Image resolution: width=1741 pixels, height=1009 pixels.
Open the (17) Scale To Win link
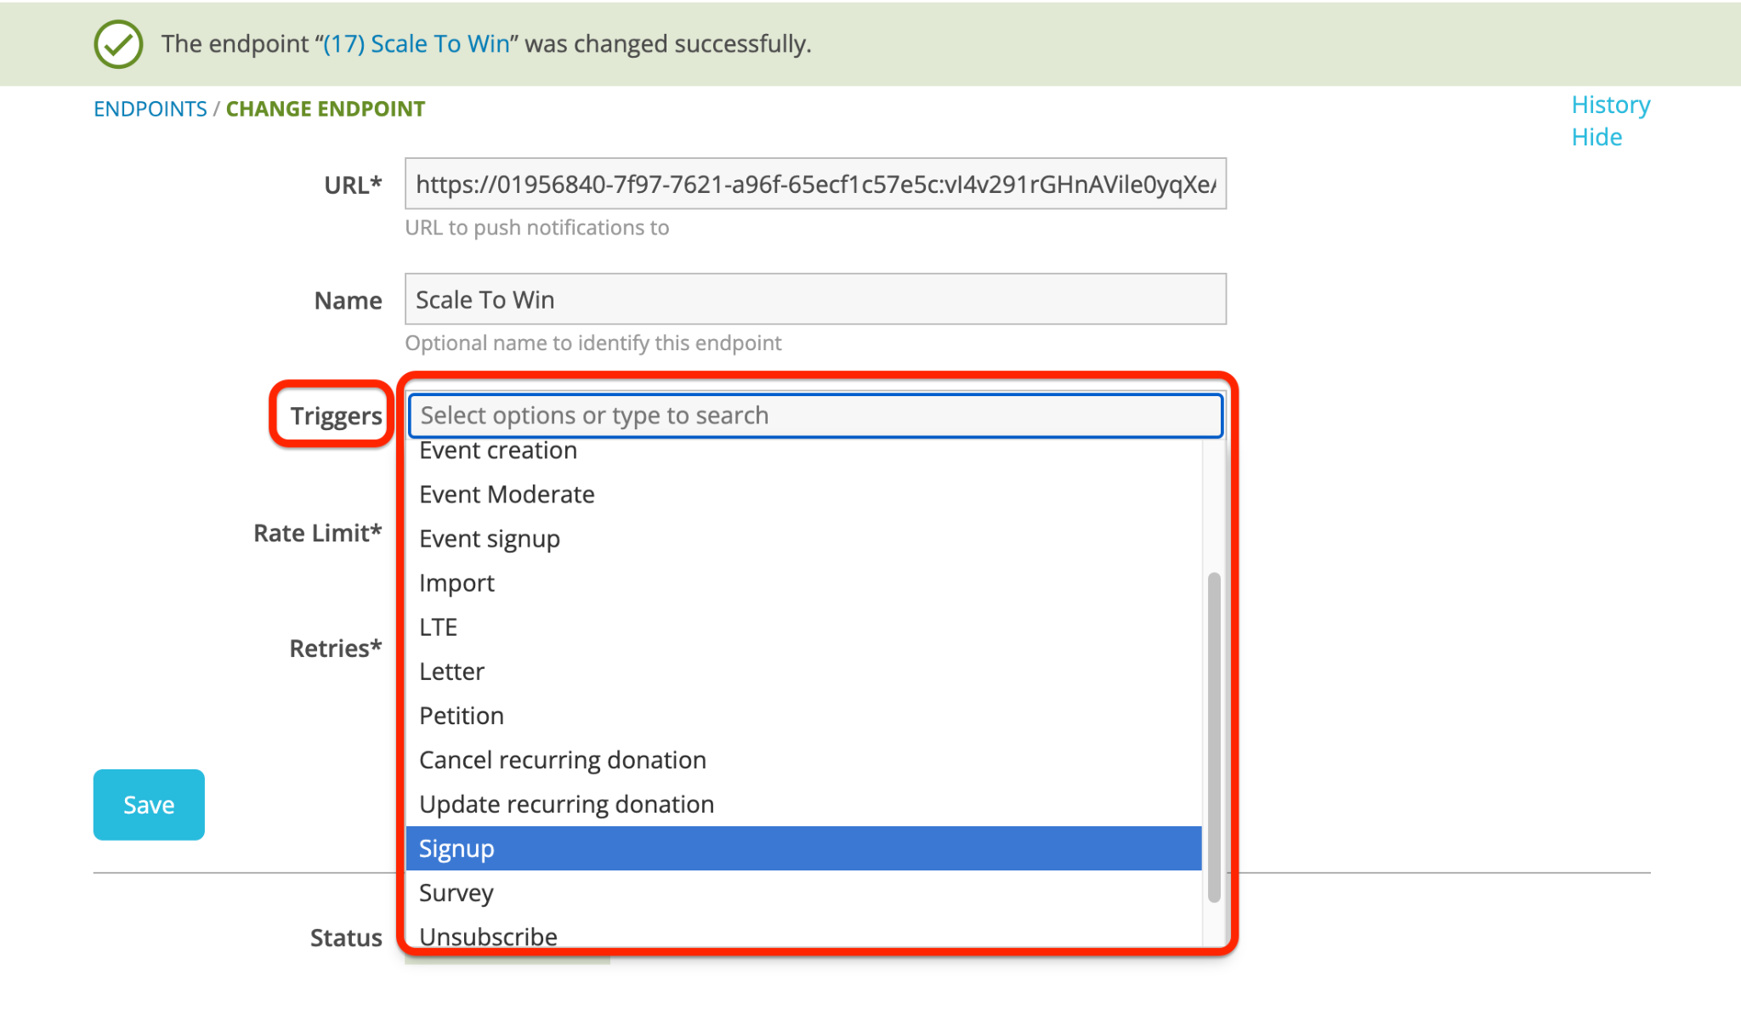[416, 43]
